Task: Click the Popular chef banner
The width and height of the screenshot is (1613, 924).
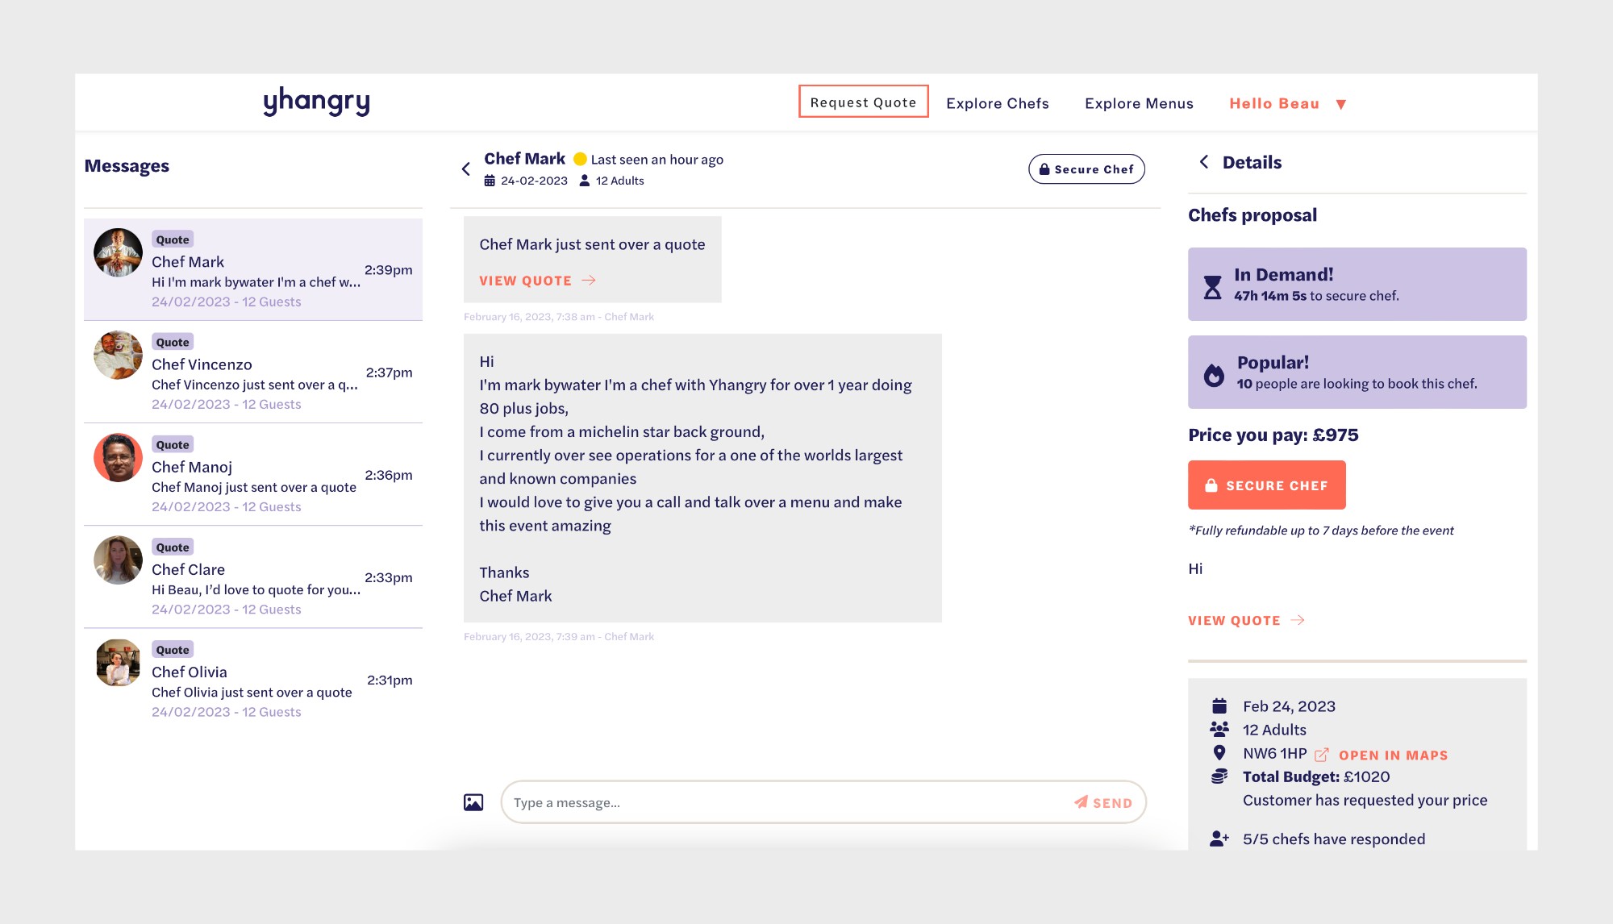Action: pyautogui.click(x=1357, y=372)
